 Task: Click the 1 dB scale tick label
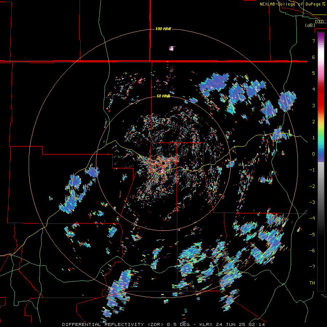[314, 138]
